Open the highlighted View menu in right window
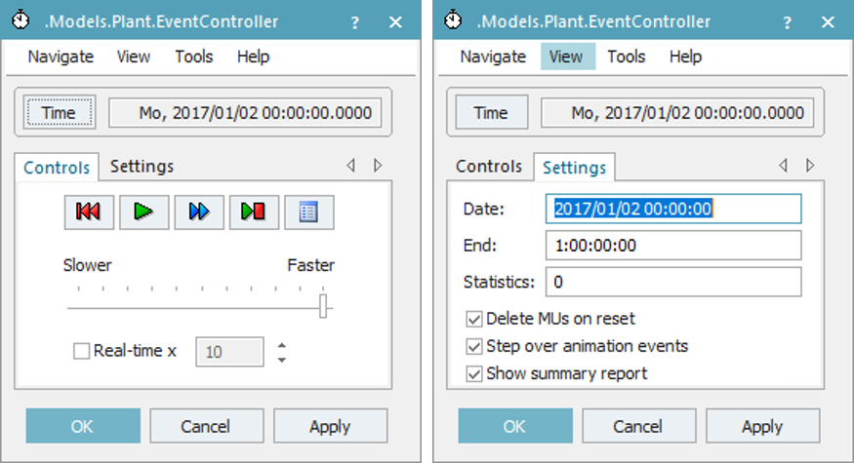854x463 pixels. [x=566, y=57]
